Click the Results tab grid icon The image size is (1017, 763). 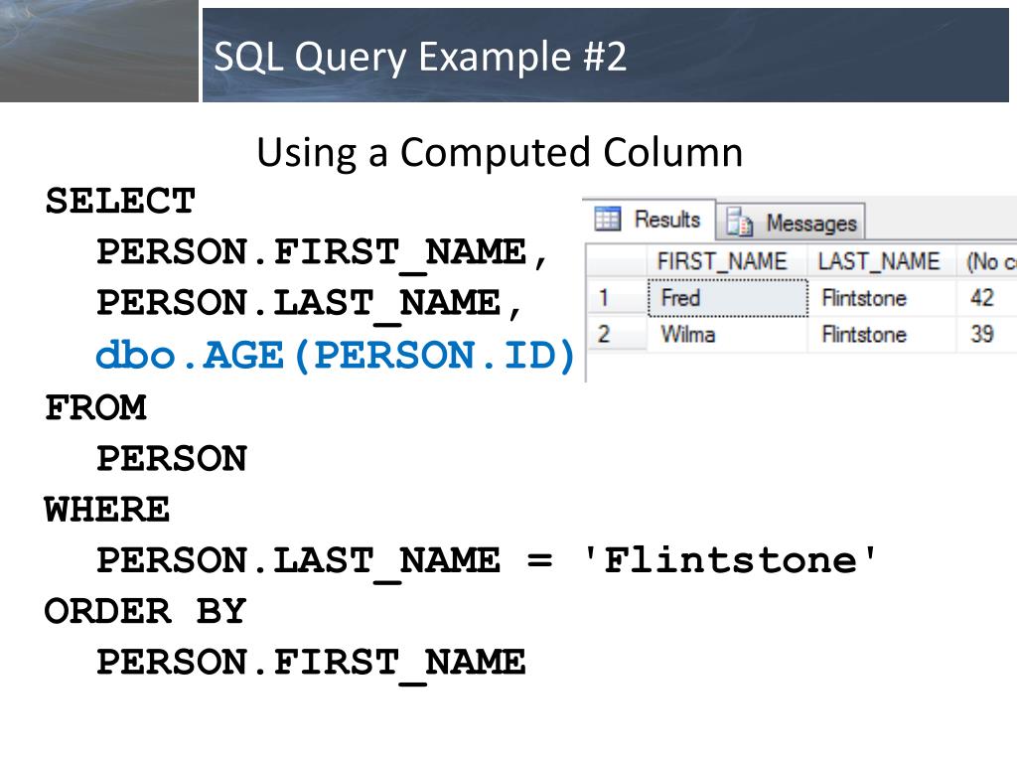point(608,220)
